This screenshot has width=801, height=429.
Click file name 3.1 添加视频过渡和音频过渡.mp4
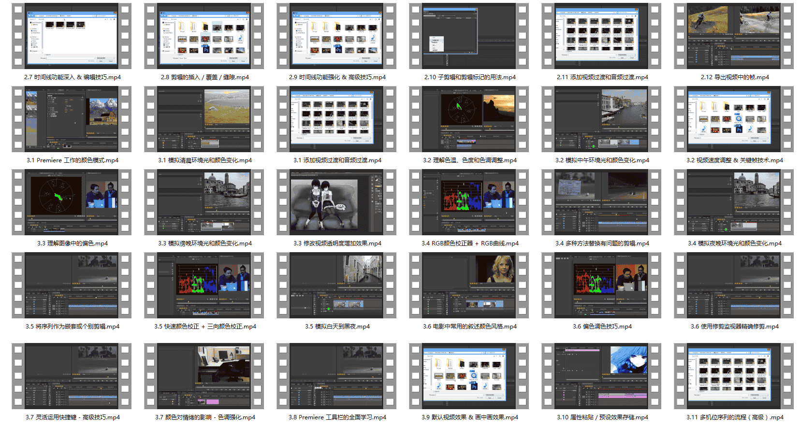pyautogui.click(x=337, y=160)
